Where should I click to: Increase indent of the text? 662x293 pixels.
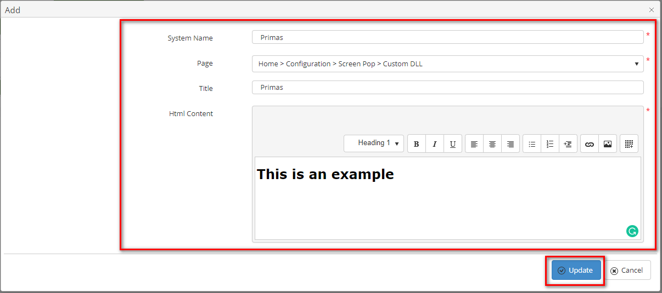tap(568, 144)
